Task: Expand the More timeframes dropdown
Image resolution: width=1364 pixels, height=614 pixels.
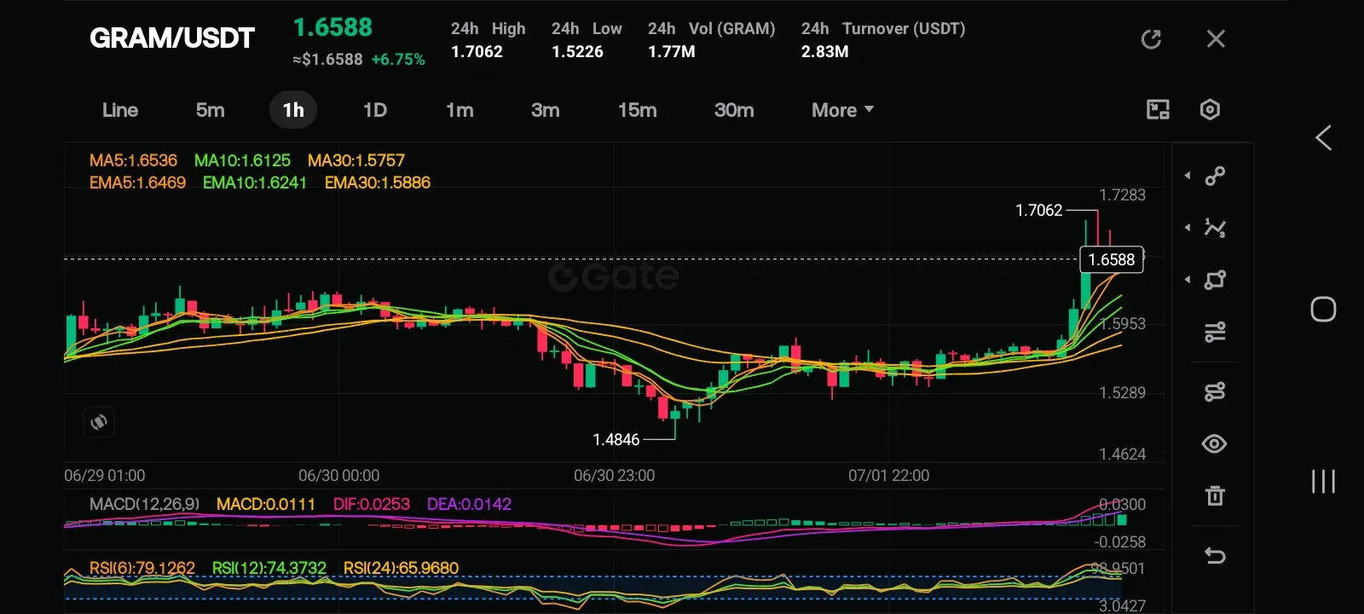Action: [842, 110]
